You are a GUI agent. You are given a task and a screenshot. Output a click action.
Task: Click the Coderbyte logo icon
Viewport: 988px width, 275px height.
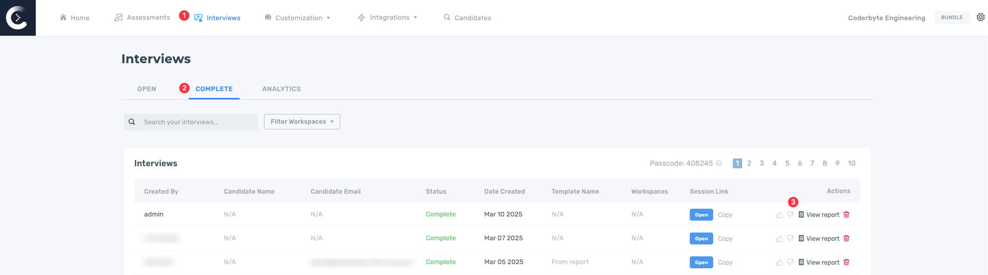[x=17, y=18]
